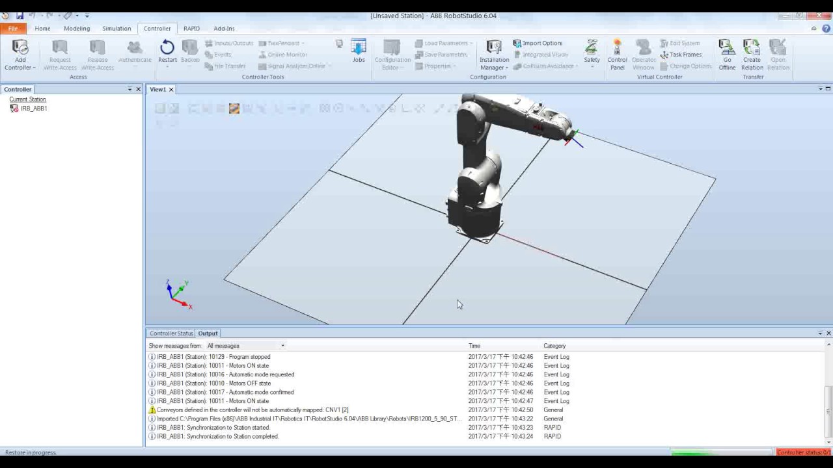Switch to the Controller Status tab

(x=171, y=333)
